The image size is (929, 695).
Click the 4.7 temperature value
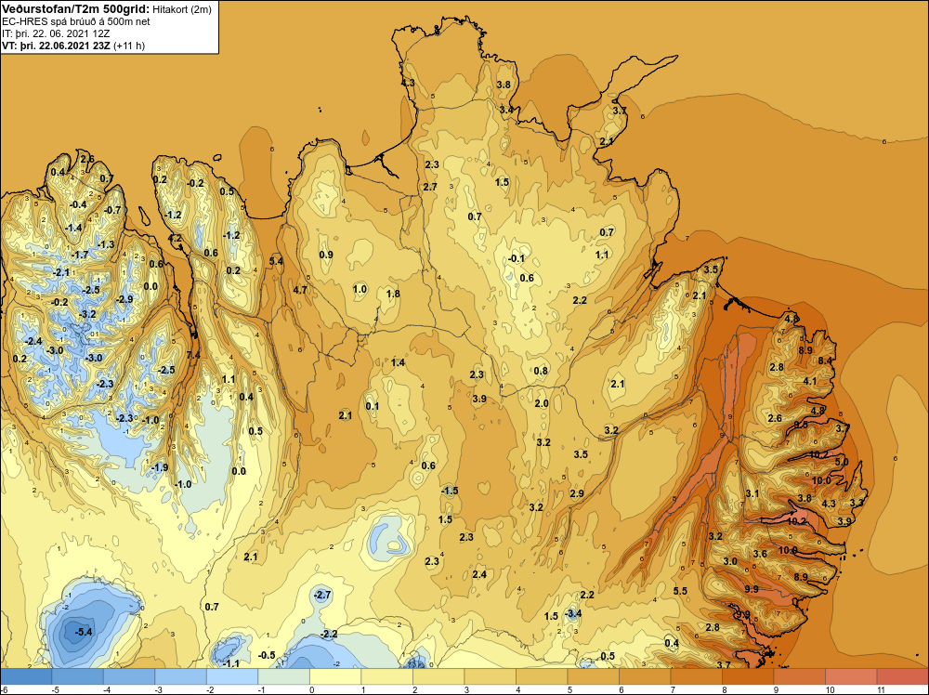(300, 290)
